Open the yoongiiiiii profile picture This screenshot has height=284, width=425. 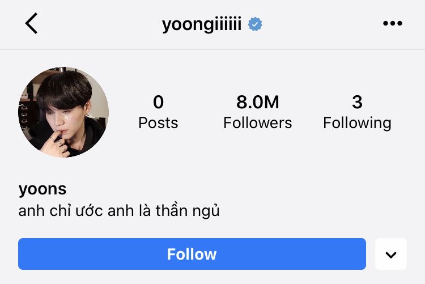(63, 112)
